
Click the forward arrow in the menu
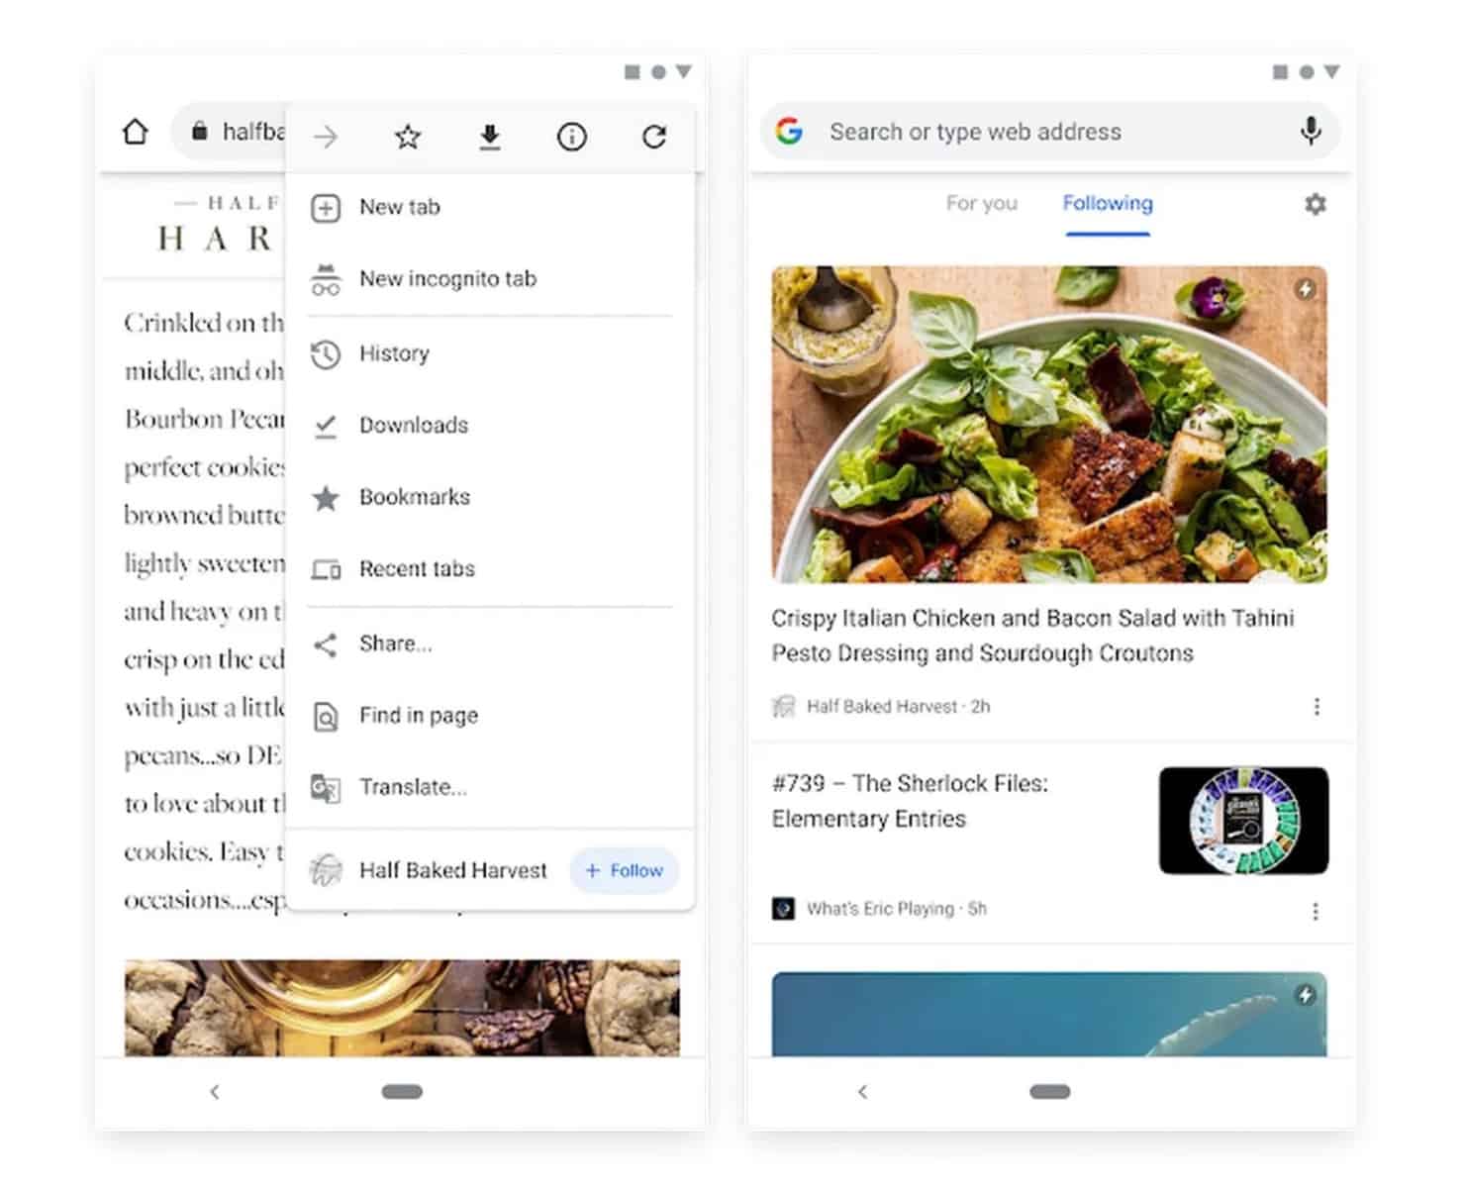[x=326, y=137]
